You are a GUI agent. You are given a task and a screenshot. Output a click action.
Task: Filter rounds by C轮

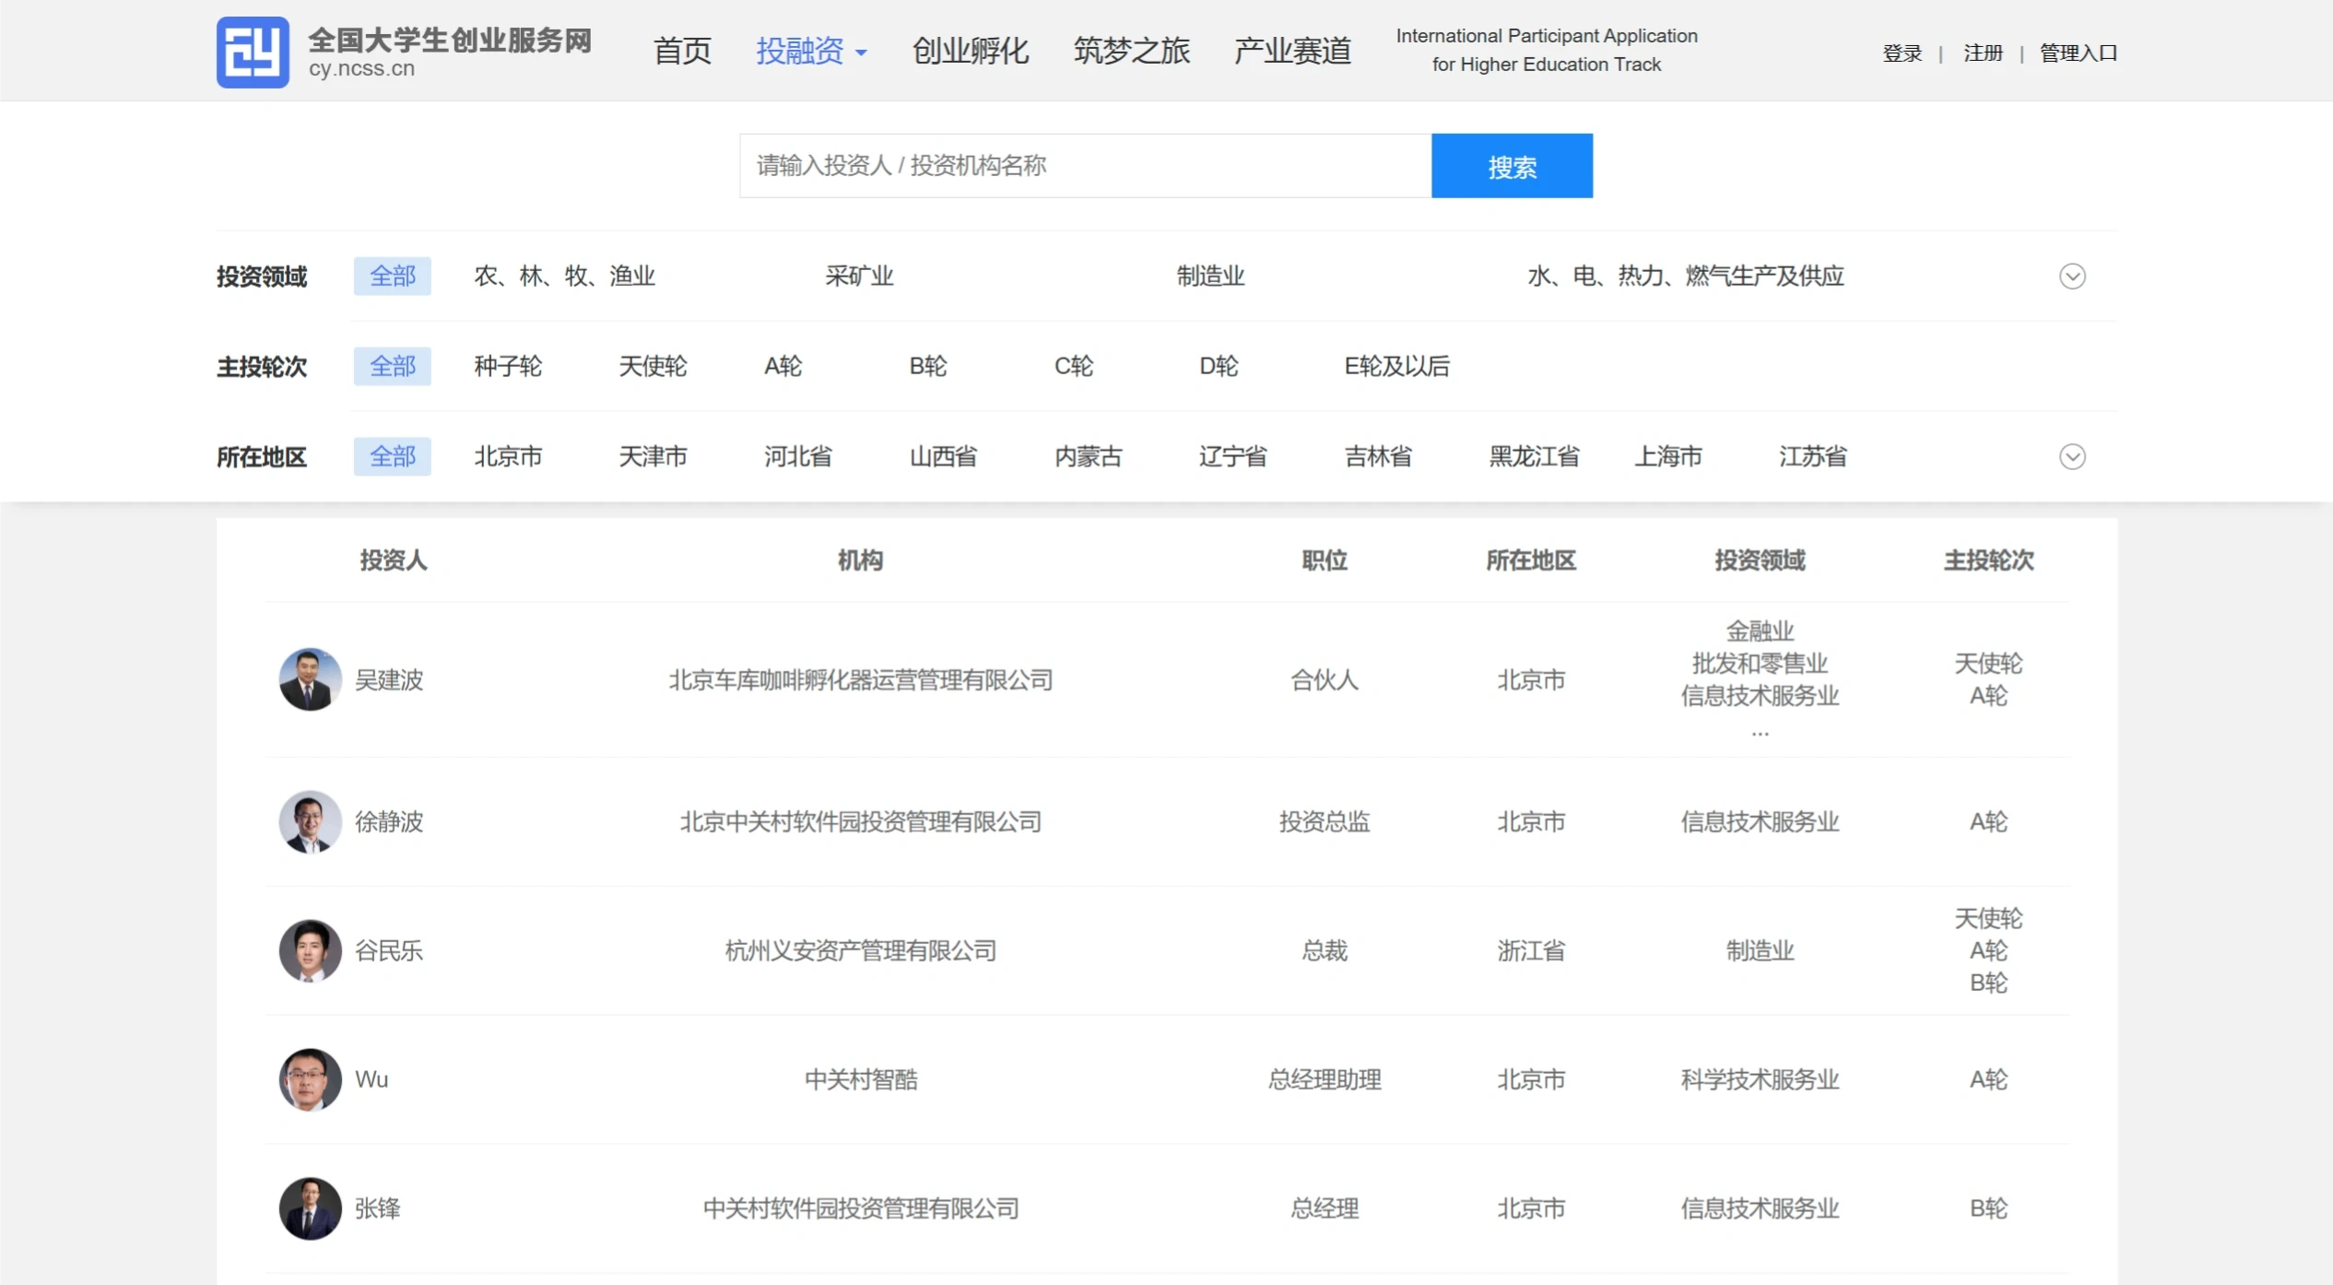point(1074,367)
